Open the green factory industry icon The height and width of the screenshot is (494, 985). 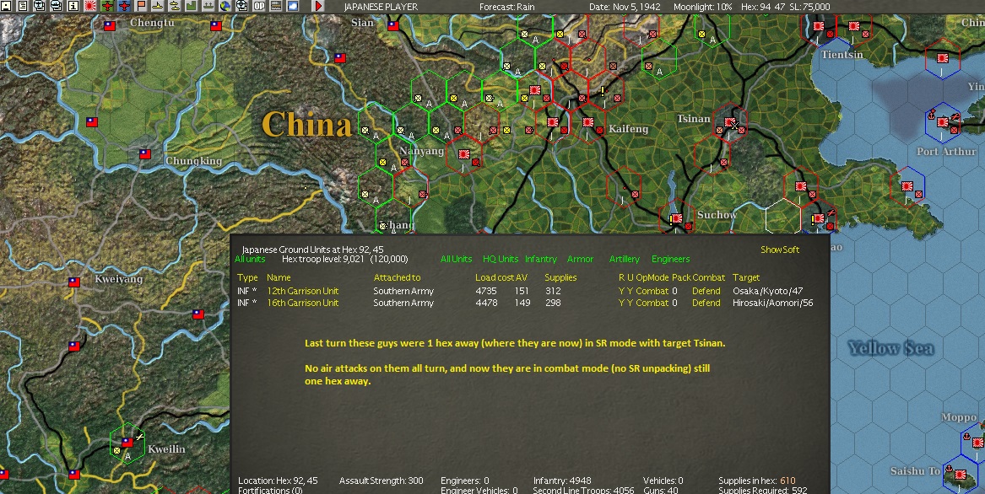[191, 6]
